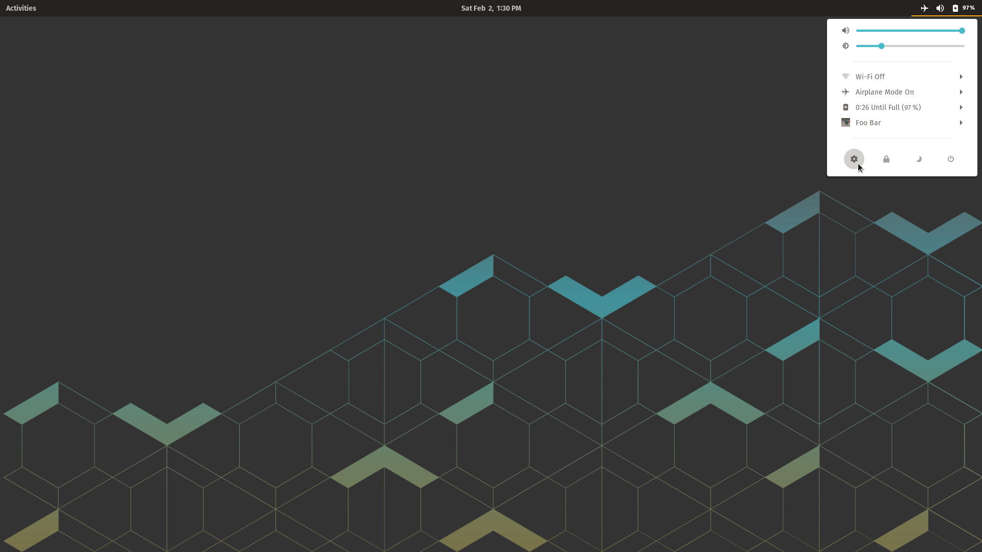982x552 pixels.
Task: Click the battery icon in top bar
Action: click(955, 8)
